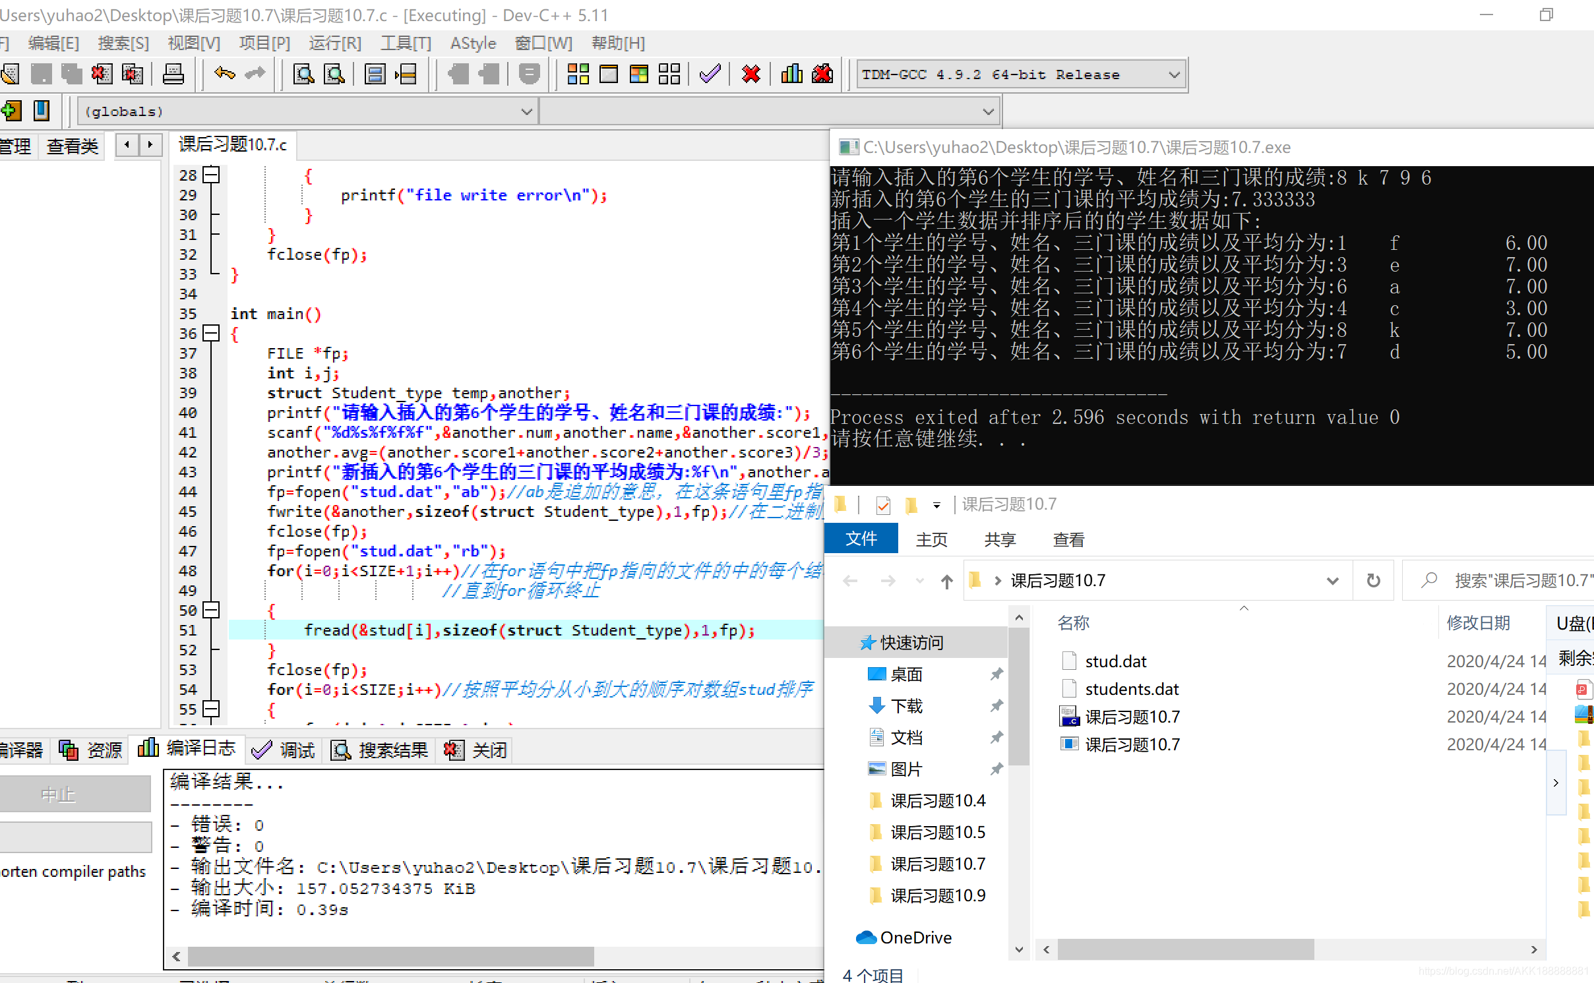Collapse the code fold at line 55

(211, 709)
